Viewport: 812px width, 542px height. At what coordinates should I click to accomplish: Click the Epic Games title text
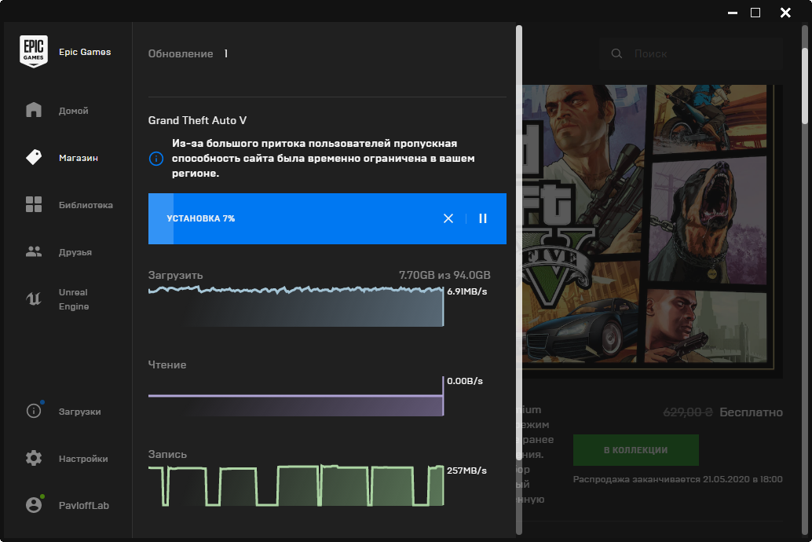(x=85, y=53)
